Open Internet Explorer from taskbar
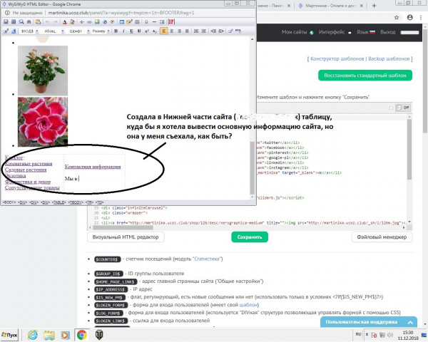 pos(33,335)
